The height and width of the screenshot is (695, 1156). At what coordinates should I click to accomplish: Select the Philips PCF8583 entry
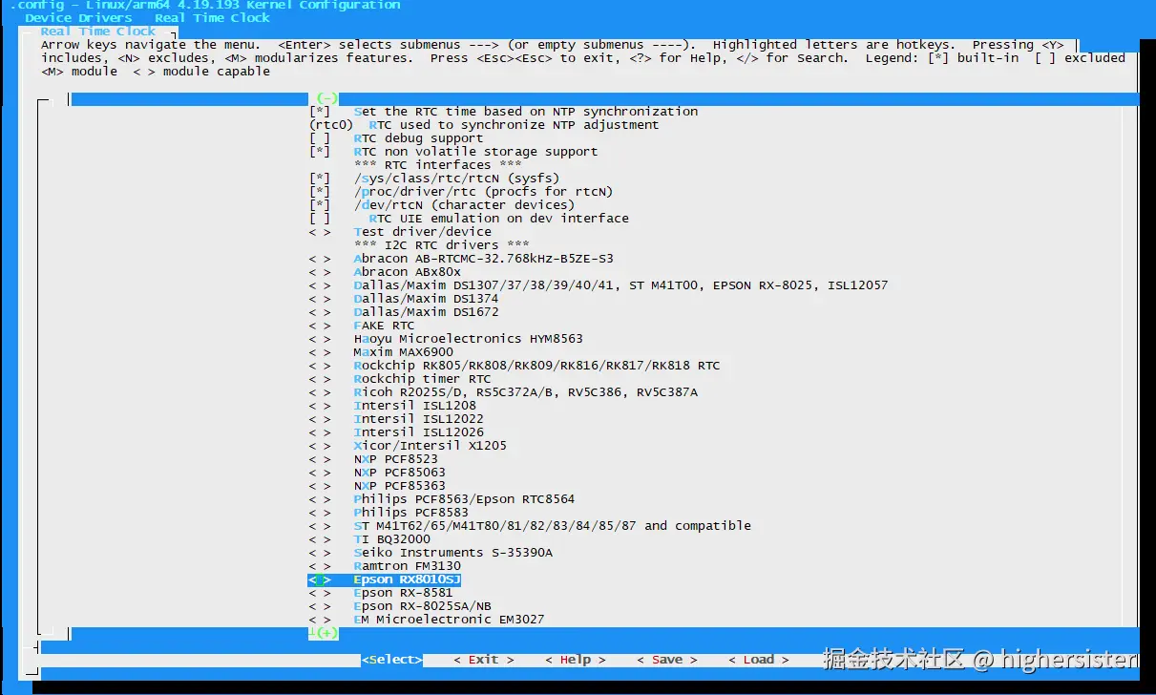coord(410,513)
